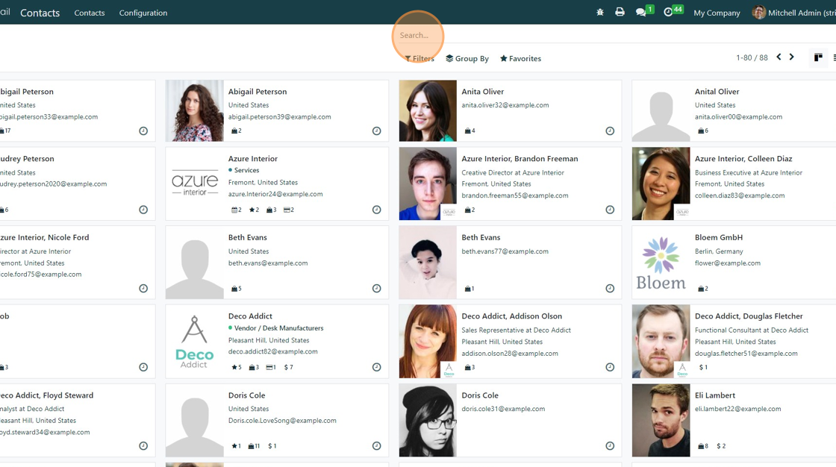The height and width of the screenshot is (467, 836).
Task: Open the Mitchell Admin user menu
Action: [794, 12]
